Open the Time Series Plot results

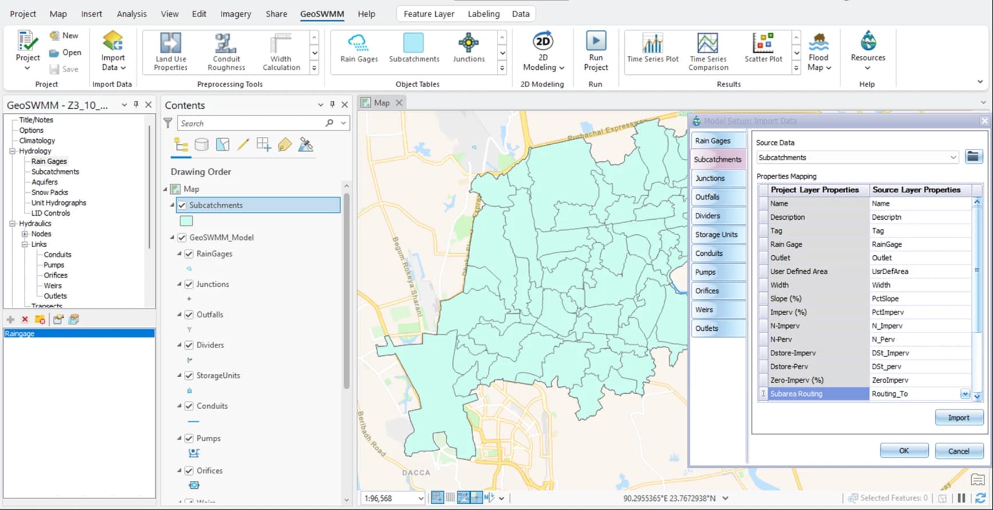(652, 48)
